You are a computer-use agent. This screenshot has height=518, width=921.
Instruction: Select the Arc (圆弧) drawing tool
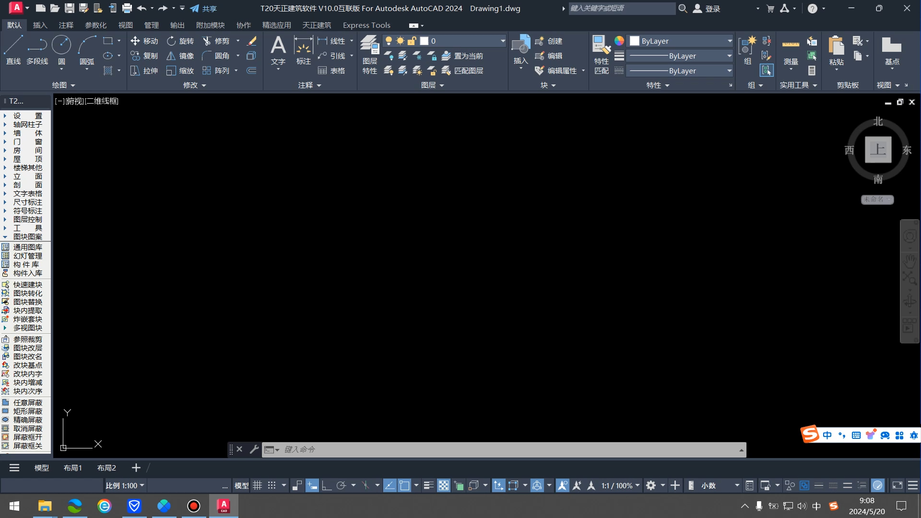coord(87,50)
